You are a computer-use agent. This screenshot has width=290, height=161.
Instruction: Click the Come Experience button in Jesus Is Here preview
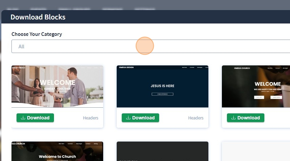pyautogui.click(x=163, y=94)
